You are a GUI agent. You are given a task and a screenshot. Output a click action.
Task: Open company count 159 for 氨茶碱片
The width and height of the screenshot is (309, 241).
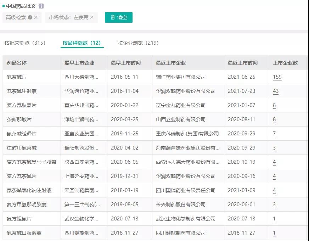277,77
